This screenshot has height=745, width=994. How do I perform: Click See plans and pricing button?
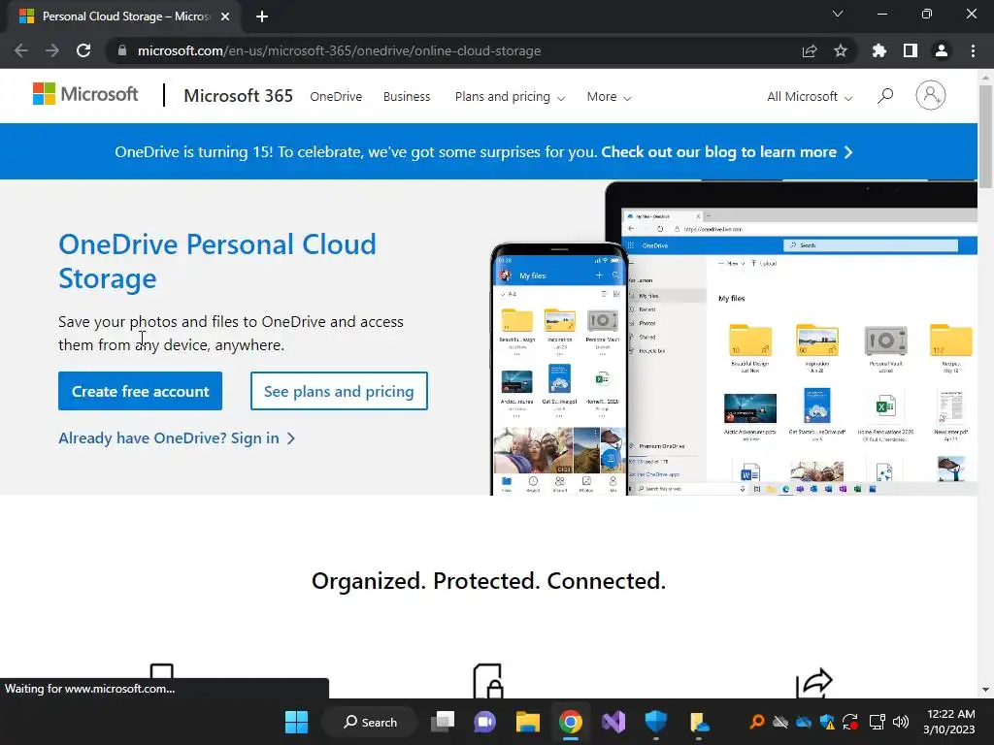tap(339, 391)
